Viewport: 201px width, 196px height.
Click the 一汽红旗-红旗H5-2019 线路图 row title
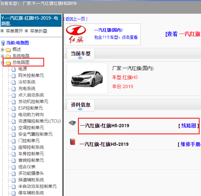click(x=105, y=126)
